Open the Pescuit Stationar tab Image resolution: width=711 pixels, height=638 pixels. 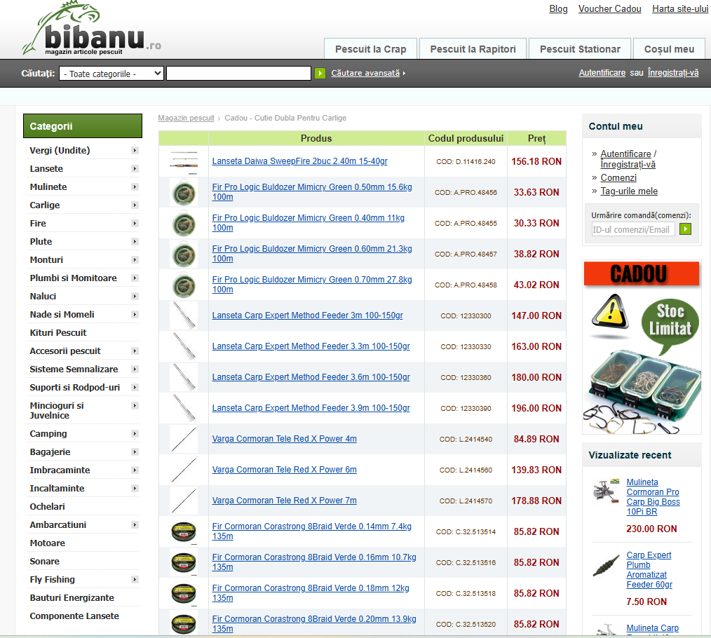580,49
